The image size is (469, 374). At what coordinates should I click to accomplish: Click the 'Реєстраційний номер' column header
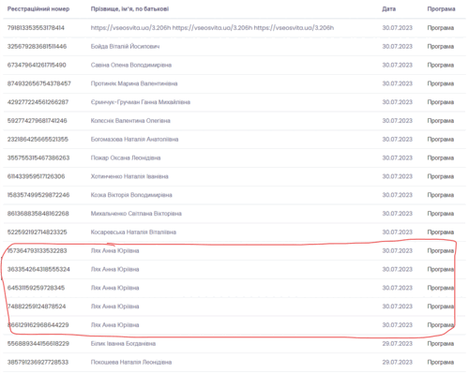point(38,9)
